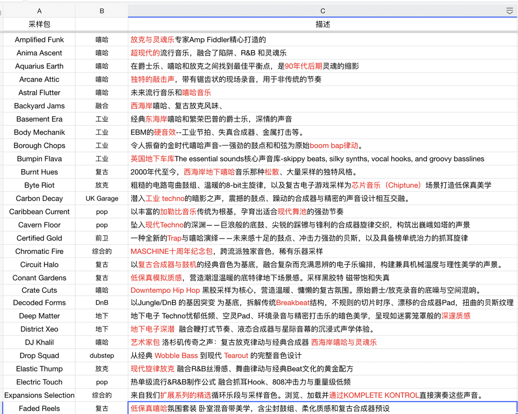Select the Aquarius Earth cell
The height and width of the screenshot is (414, 518).
point(39,66)
